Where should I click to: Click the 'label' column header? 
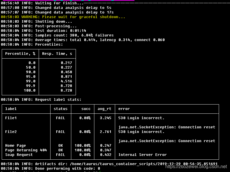[x=11, y=109]
